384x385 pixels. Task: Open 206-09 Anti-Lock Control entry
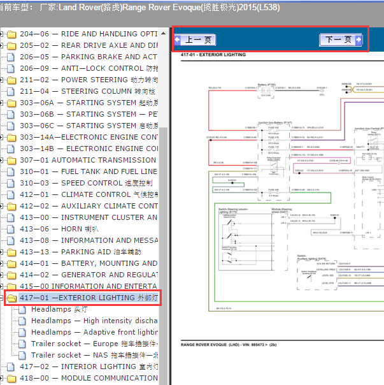tap(89, 68)
